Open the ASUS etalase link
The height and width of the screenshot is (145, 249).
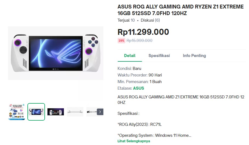[138, 88]
